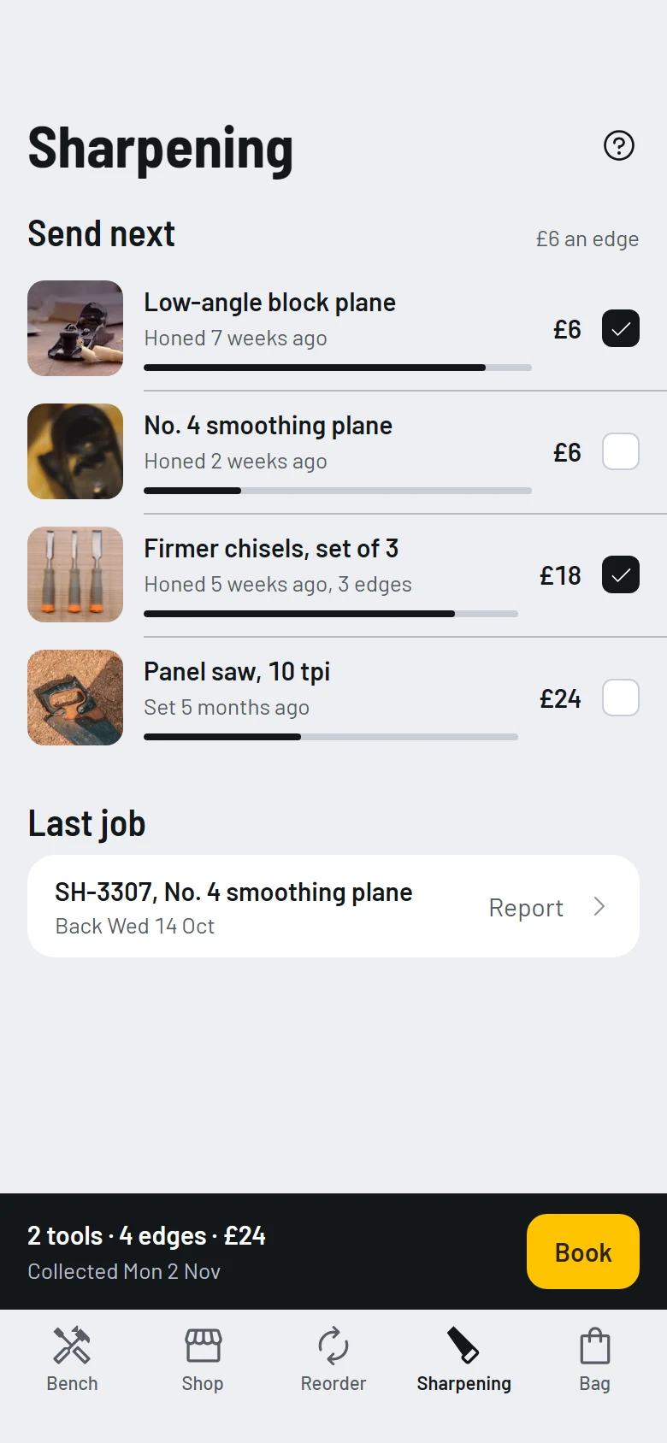Open the Bag icon
The height and width of the screenshot is (1443, 667).
pos(594,1346)
